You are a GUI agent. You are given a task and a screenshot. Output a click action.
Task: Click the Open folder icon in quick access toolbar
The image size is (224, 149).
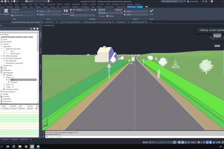pyautogui.click(x=3, y=1)
